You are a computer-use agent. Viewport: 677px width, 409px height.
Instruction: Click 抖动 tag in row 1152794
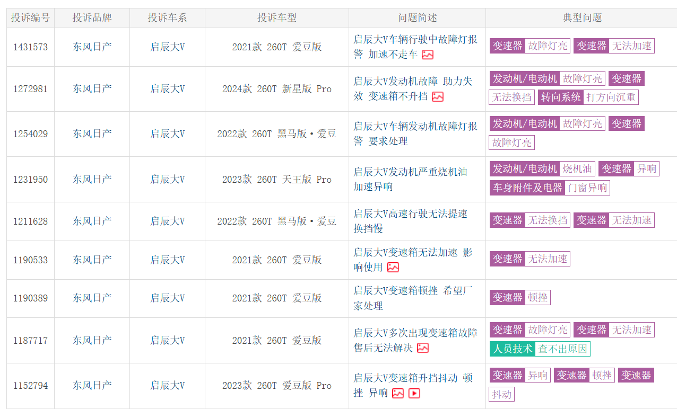(x=502, y=394)
